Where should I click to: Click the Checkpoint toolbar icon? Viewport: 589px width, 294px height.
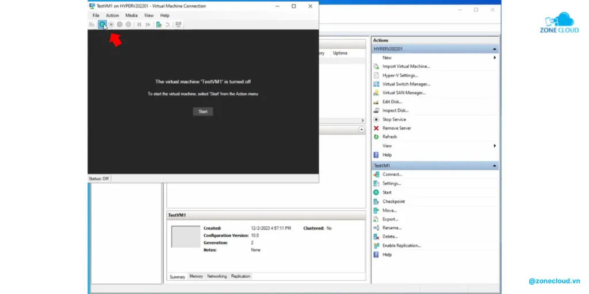pos(159,24)
